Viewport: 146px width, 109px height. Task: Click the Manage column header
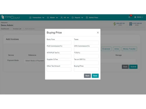(x=119, y=55)
